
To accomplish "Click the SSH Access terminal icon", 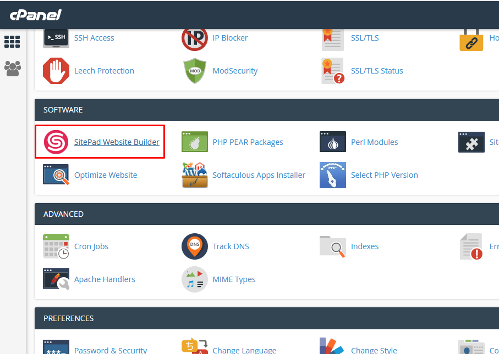I will (56, 39).
